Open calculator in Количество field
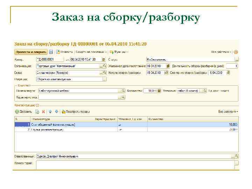The height and width of the screenshot is (189, 252). [159, 91]
